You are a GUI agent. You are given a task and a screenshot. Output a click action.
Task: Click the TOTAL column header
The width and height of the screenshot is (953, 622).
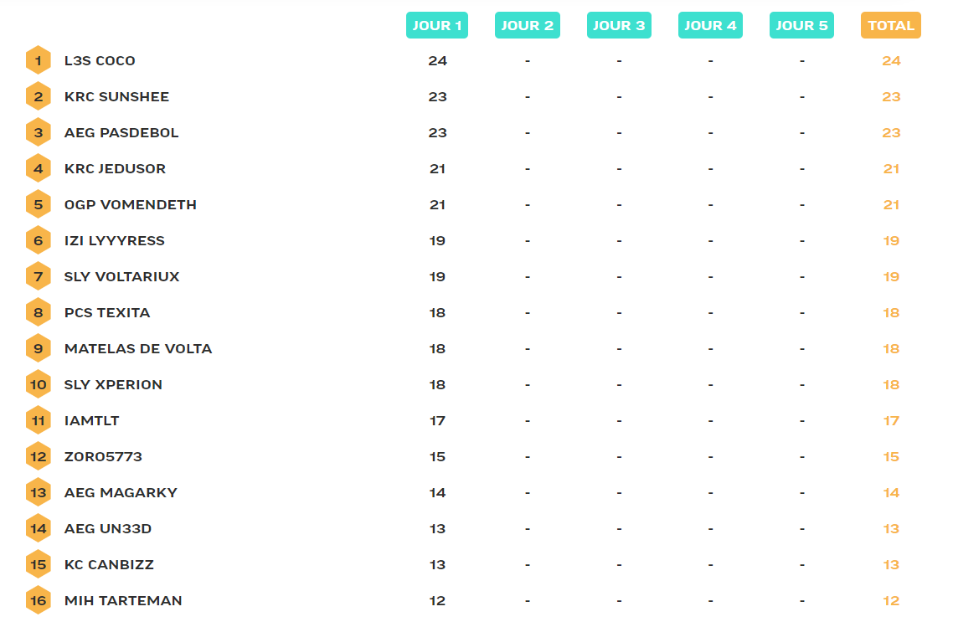[x=890, y=25]
